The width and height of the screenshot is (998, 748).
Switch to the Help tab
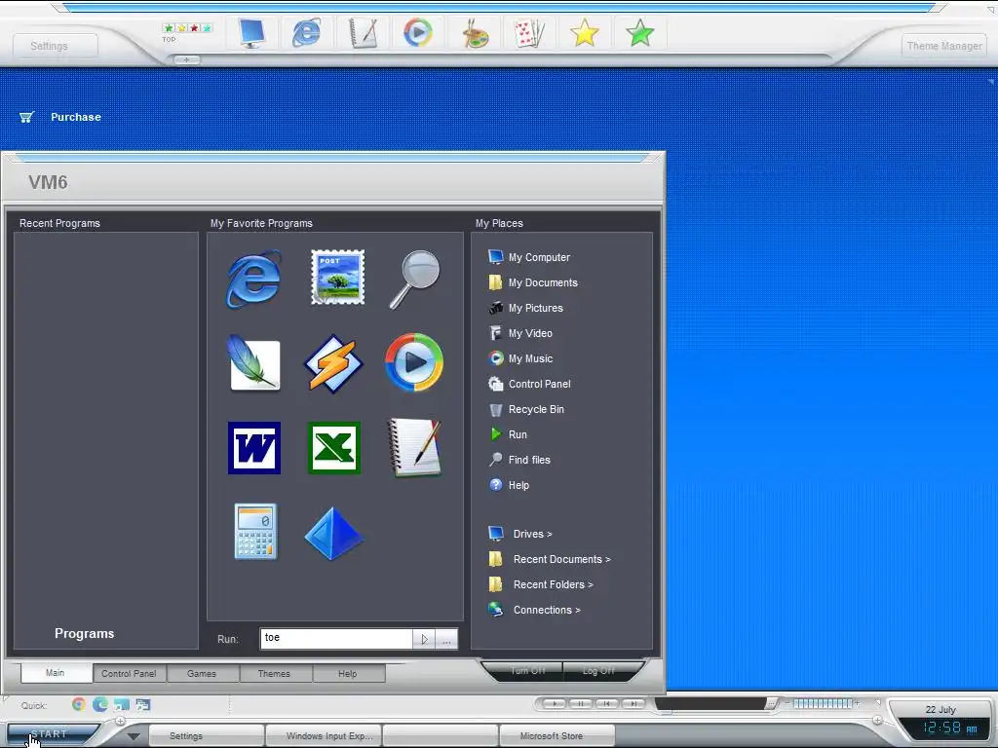(x=348, y=674)
